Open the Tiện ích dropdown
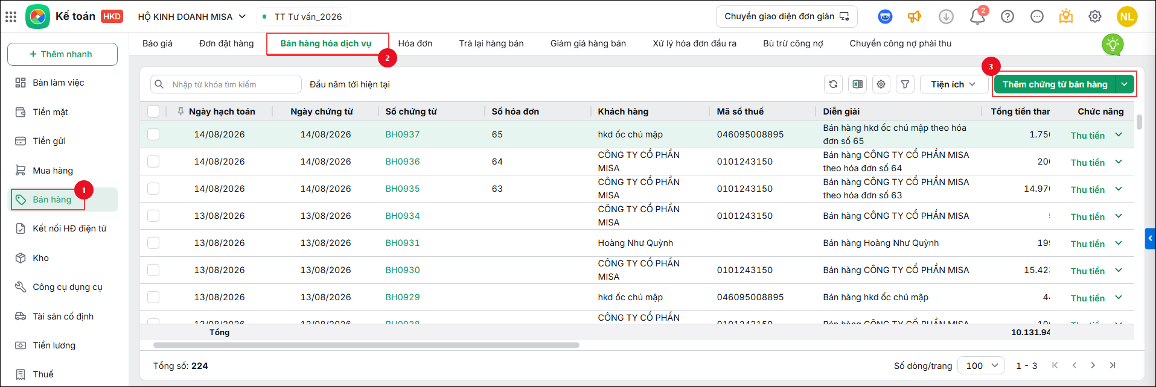The width and height of the screenshot is (1156, 387). click(953, 84)
